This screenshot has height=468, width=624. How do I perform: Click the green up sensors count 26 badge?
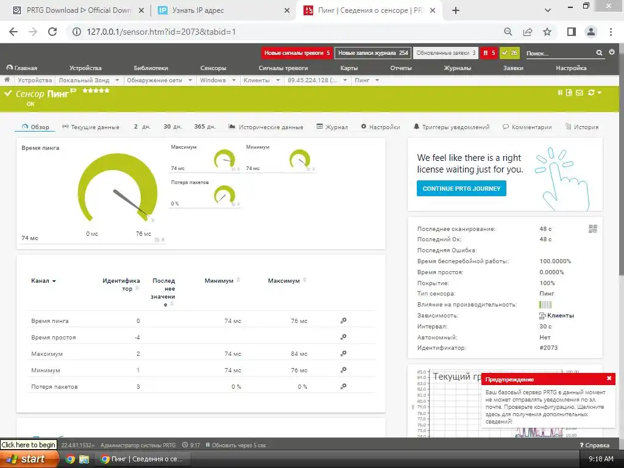point(509,52)
